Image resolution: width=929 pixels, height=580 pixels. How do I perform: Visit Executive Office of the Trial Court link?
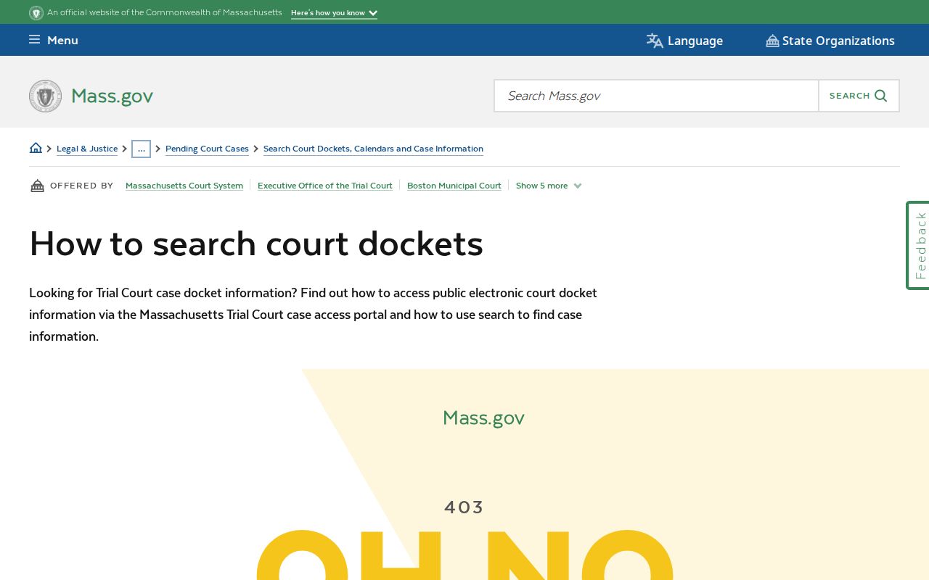325,186
